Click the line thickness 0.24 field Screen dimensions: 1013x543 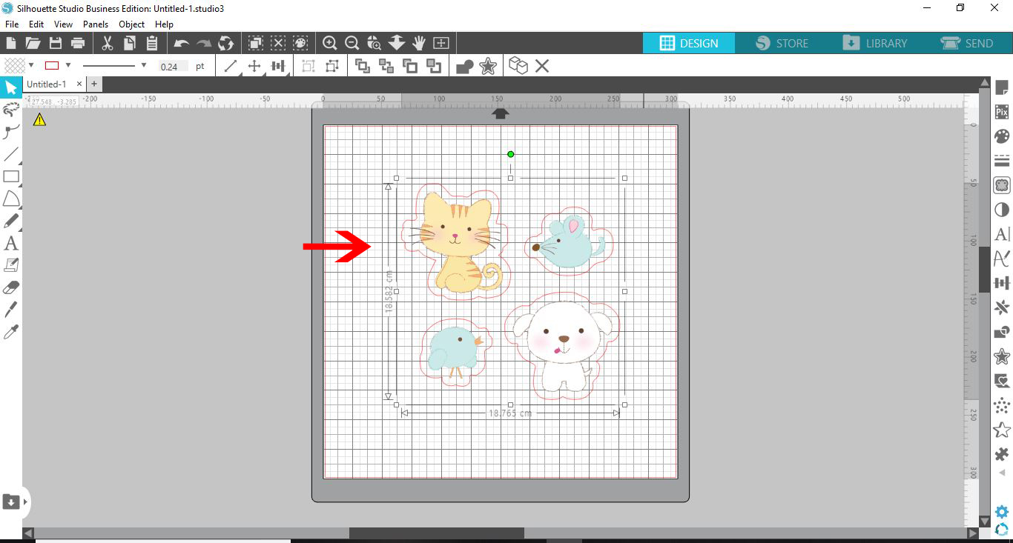click(x=172, y=67)
